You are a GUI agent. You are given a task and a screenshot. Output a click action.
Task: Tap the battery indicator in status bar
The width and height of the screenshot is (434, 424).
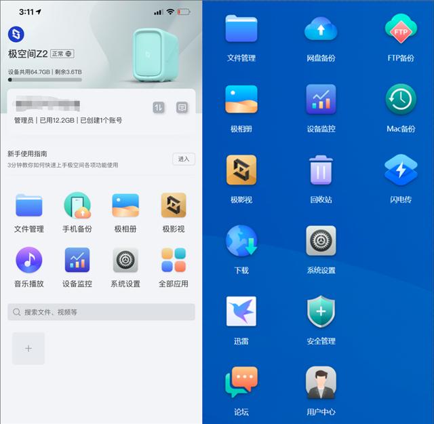(184, 12)
